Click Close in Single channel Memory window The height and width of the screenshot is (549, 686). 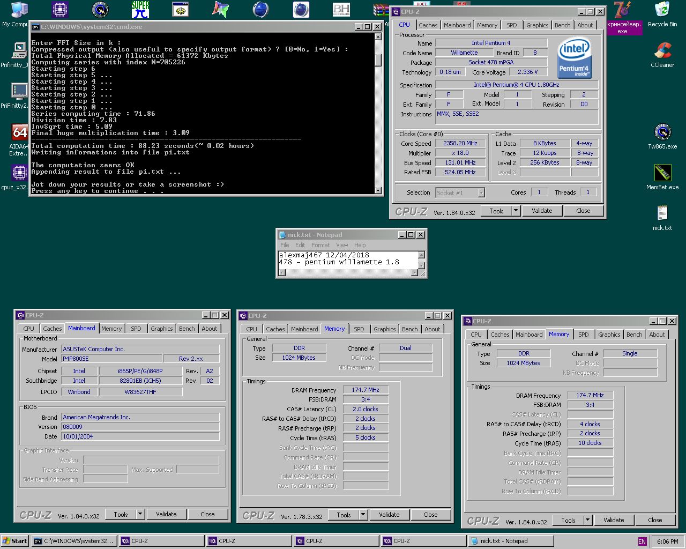coord(655,520)
